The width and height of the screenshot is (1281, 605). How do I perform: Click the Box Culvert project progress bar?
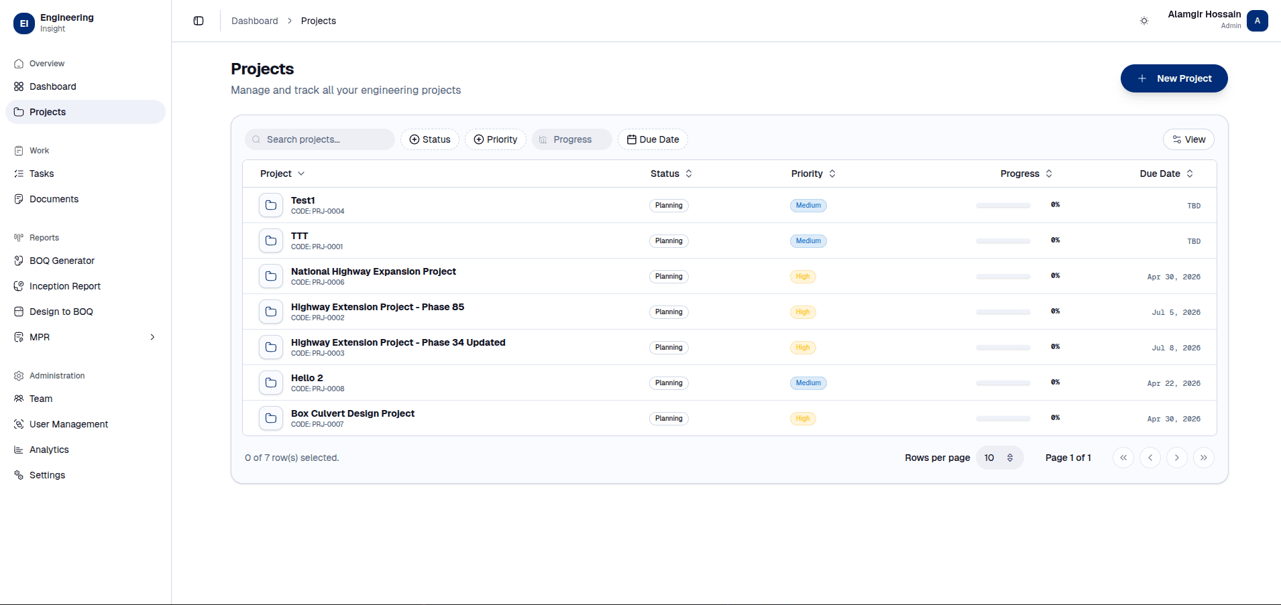pyautogui.click(x=1003, y=418)
